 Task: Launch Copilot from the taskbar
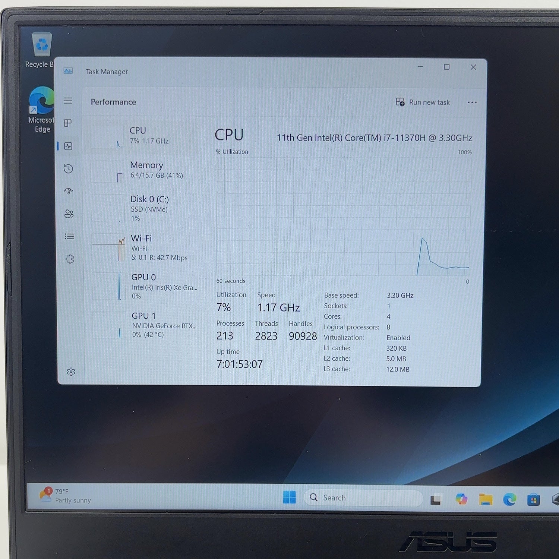[x=461, y=499]
